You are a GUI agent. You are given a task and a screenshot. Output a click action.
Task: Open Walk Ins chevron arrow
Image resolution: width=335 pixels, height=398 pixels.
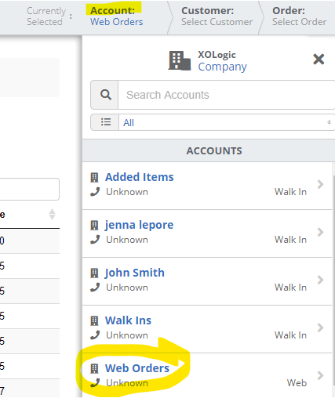tap(320, 327)
